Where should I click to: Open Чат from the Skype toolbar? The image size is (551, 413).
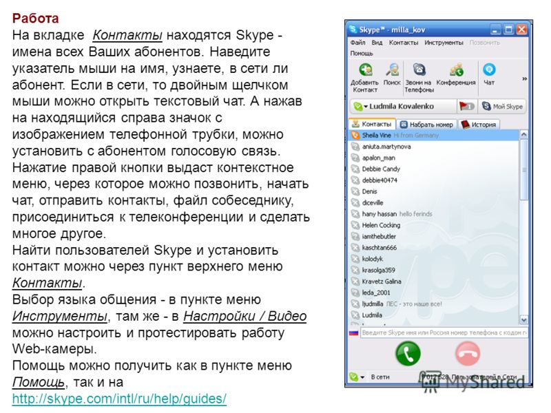pos(489,74)
